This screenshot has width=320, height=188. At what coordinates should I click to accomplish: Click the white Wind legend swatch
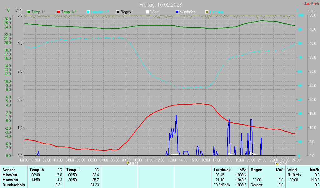pyautogui.click(x=147, y=12)
